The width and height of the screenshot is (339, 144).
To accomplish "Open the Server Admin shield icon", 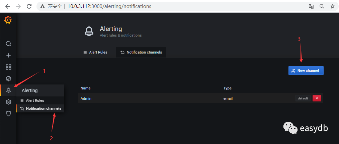I will [x=8, y=113].
